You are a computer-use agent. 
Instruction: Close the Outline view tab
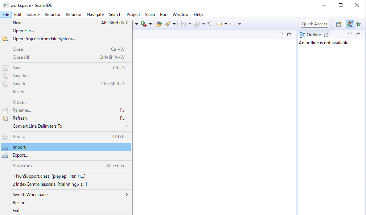pos(326,35)
